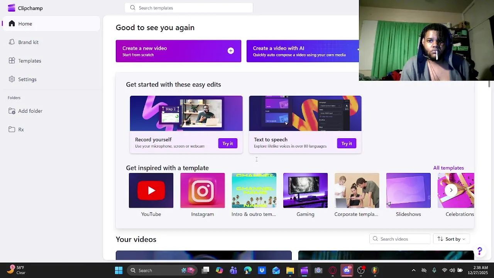
Task: Open Brand kit in sidebar
Action: tap(51, 42)
